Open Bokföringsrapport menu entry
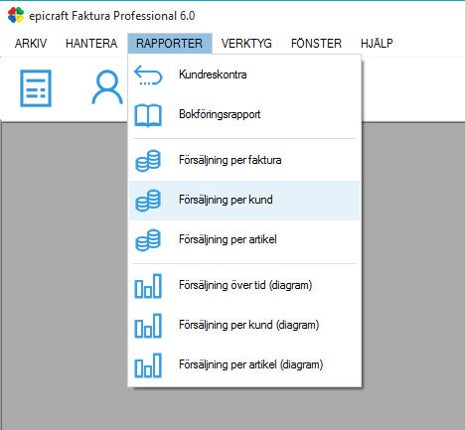Image resolution: width=465 pixels, height=430 pixels. pyautogui.click(x=244, y=114)
